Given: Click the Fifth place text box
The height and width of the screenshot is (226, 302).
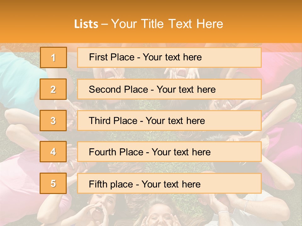Looking at the screenshot, I should coord(169,183).
